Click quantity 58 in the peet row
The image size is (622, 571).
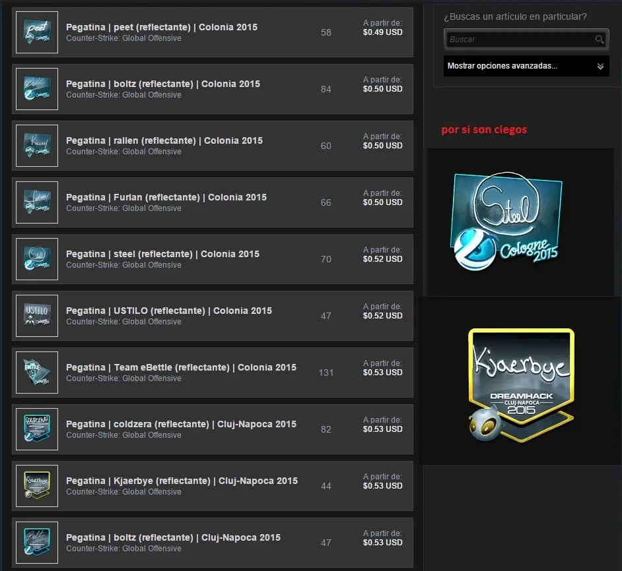tap(326, 32)
